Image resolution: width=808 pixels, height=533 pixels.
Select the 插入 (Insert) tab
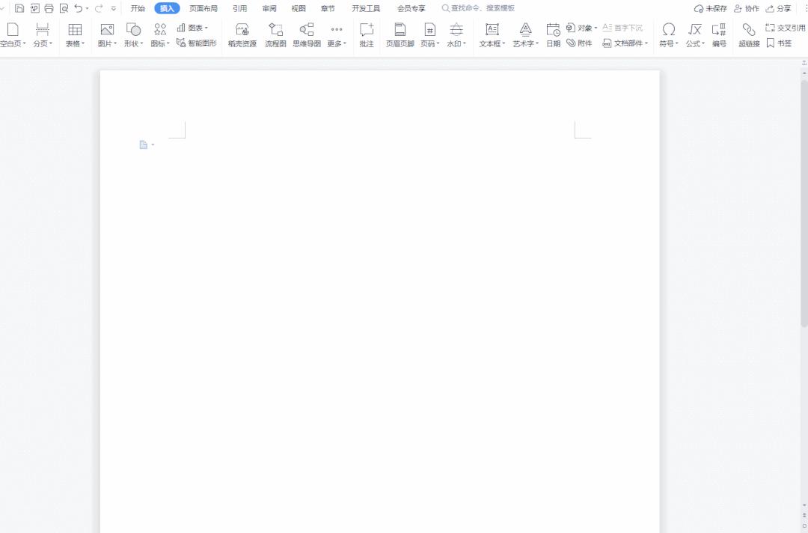click(x=167, y=8)
